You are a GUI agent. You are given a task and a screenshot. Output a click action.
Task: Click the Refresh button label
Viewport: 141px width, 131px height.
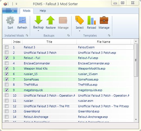[22, 28]
